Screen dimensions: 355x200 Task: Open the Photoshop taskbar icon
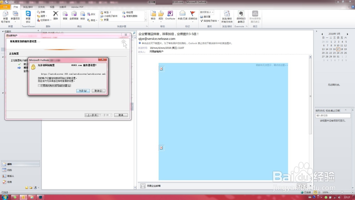pos(40,197)
